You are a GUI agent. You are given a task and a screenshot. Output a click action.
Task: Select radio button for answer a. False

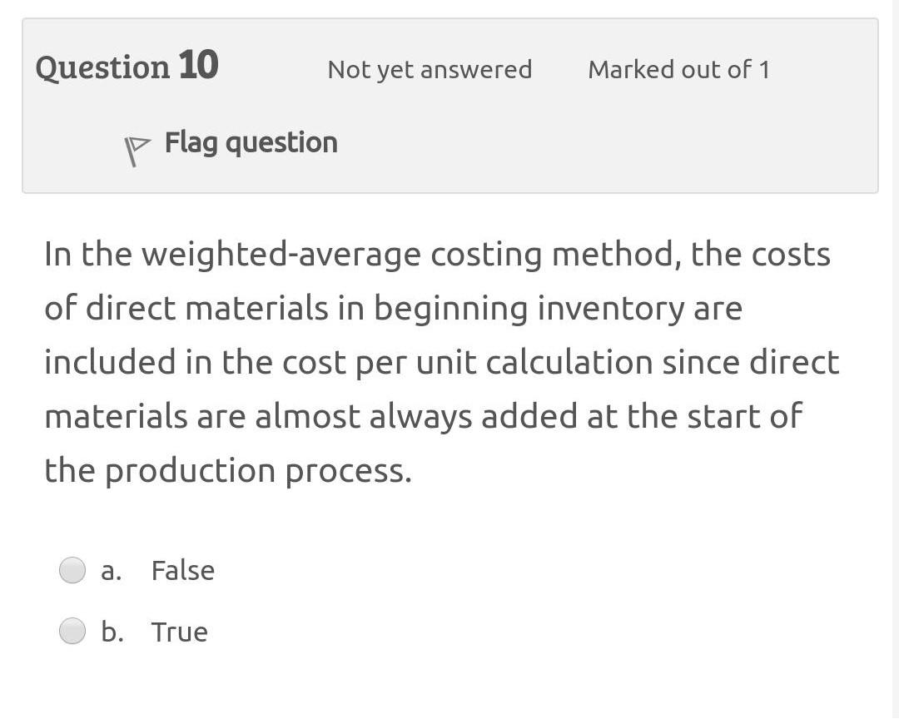click(72, 570)
